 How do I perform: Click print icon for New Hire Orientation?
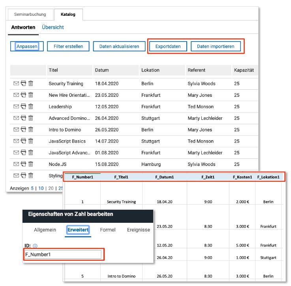pyautogui.click(x=23, y=95)
